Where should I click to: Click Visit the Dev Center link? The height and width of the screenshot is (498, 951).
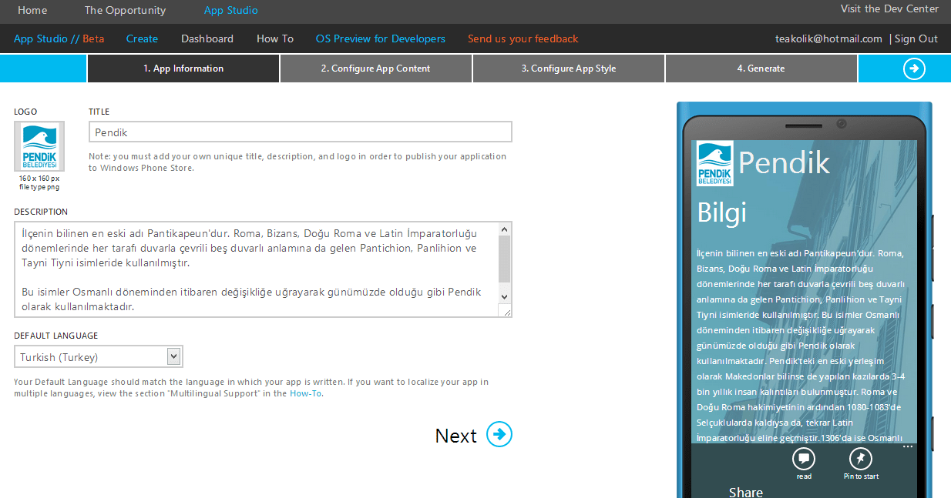(889, 8)
